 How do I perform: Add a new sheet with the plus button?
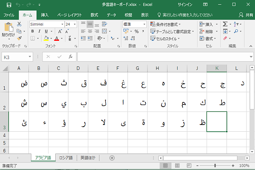(x=112, y=158)
